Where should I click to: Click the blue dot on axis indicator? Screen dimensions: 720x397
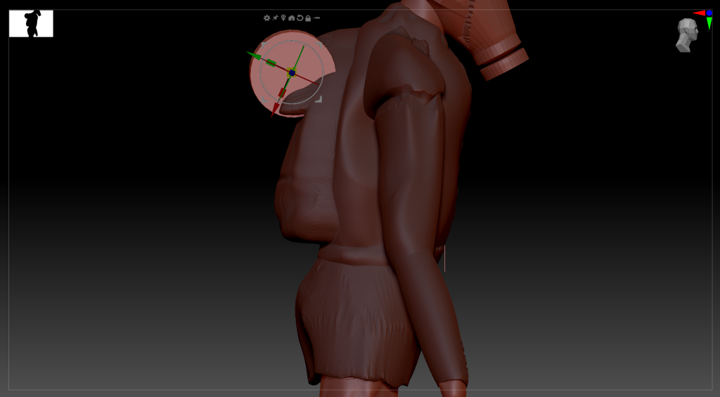(709, 13)
